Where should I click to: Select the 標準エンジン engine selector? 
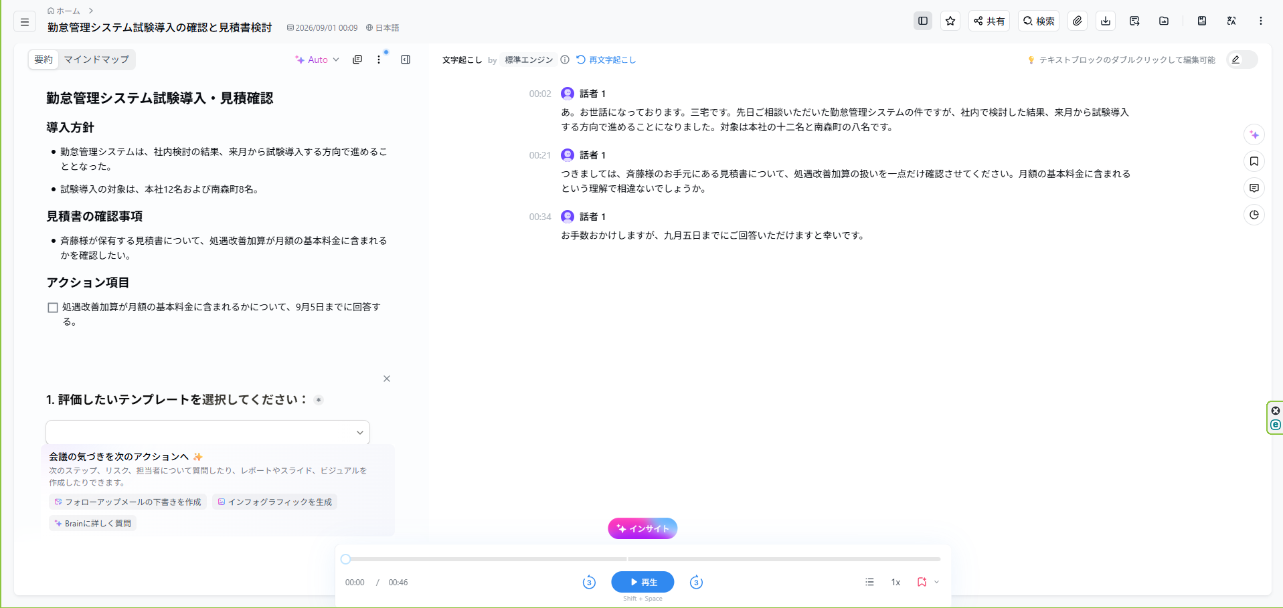point(529,60)
